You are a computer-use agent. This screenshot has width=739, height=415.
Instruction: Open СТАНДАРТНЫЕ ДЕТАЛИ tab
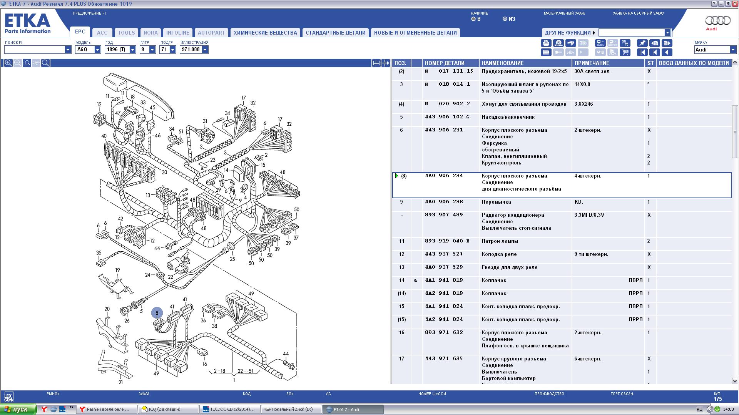coord(335,33)
